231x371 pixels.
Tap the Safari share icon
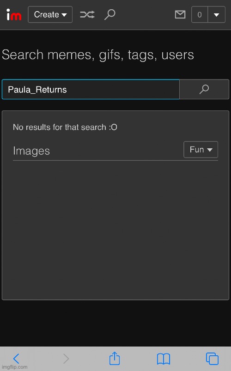115,358
